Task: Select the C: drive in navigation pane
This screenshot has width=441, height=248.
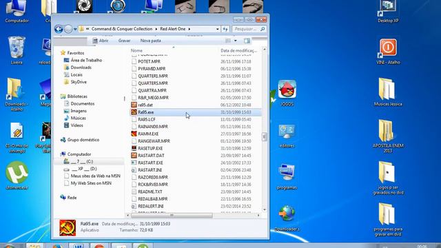Action: pyautogui.click(x=82, y=162)
